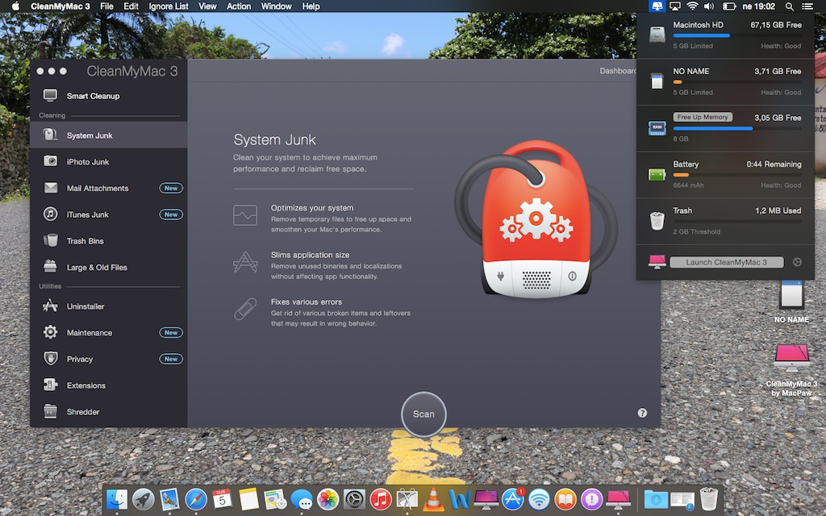Open the NO NAME drive on the desktop
Viewport: 826px width, 516px height.
[x=791, y=301]
